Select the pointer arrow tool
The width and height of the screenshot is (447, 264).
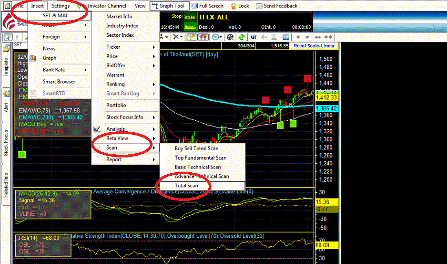8,37
